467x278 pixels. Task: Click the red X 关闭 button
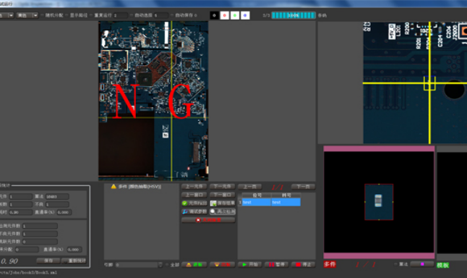coord(208,220)
